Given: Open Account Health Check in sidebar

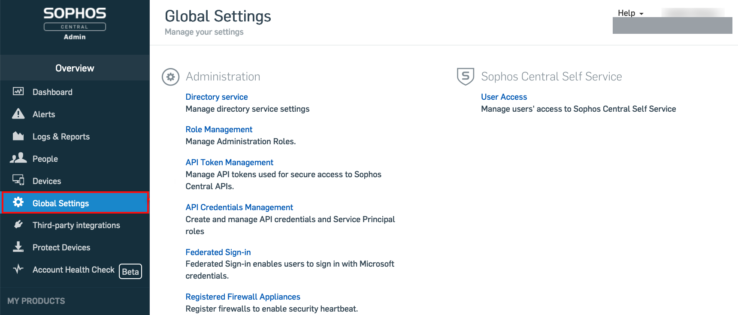Looking at the screenshot, I should coord(75,270).
